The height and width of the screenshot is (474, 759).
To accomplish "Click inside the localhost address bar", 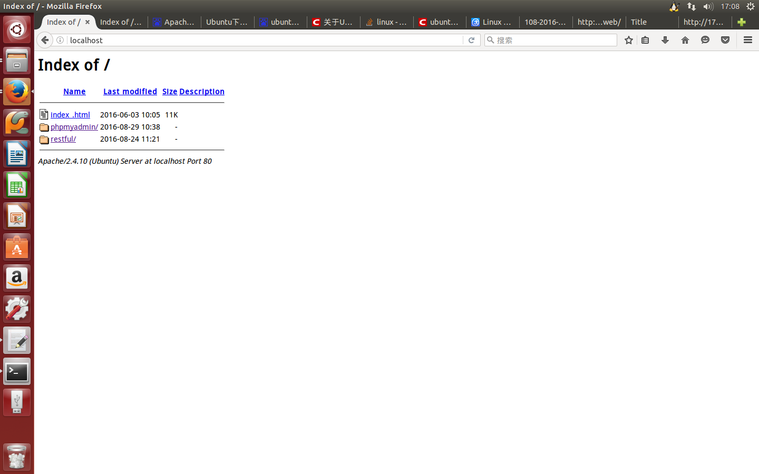I will coord(211,39).
